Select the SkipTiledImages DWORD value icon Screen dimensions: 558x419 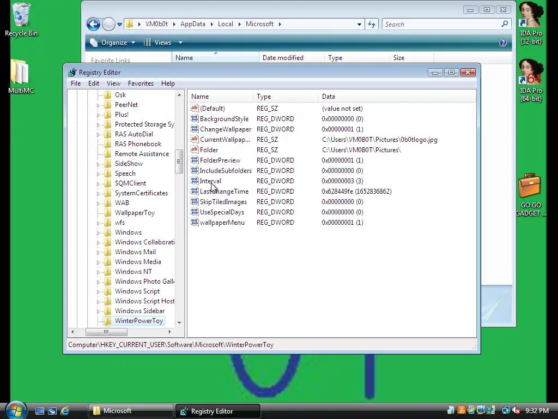click(195, 201)
